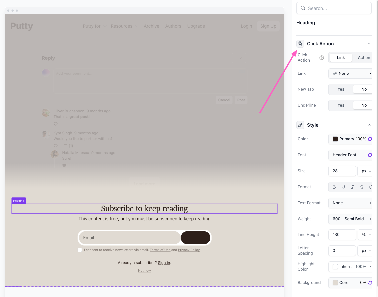Screen dimensions: 378x297
Task: Apply bold in the Format row
Action: pos(334,187)
